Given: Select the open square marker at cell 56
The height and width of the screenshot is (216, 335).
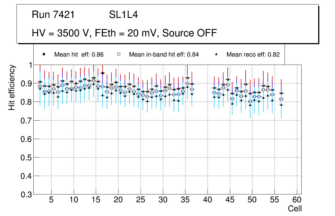Looking at the screenshot, I should (x=281, y=99).
